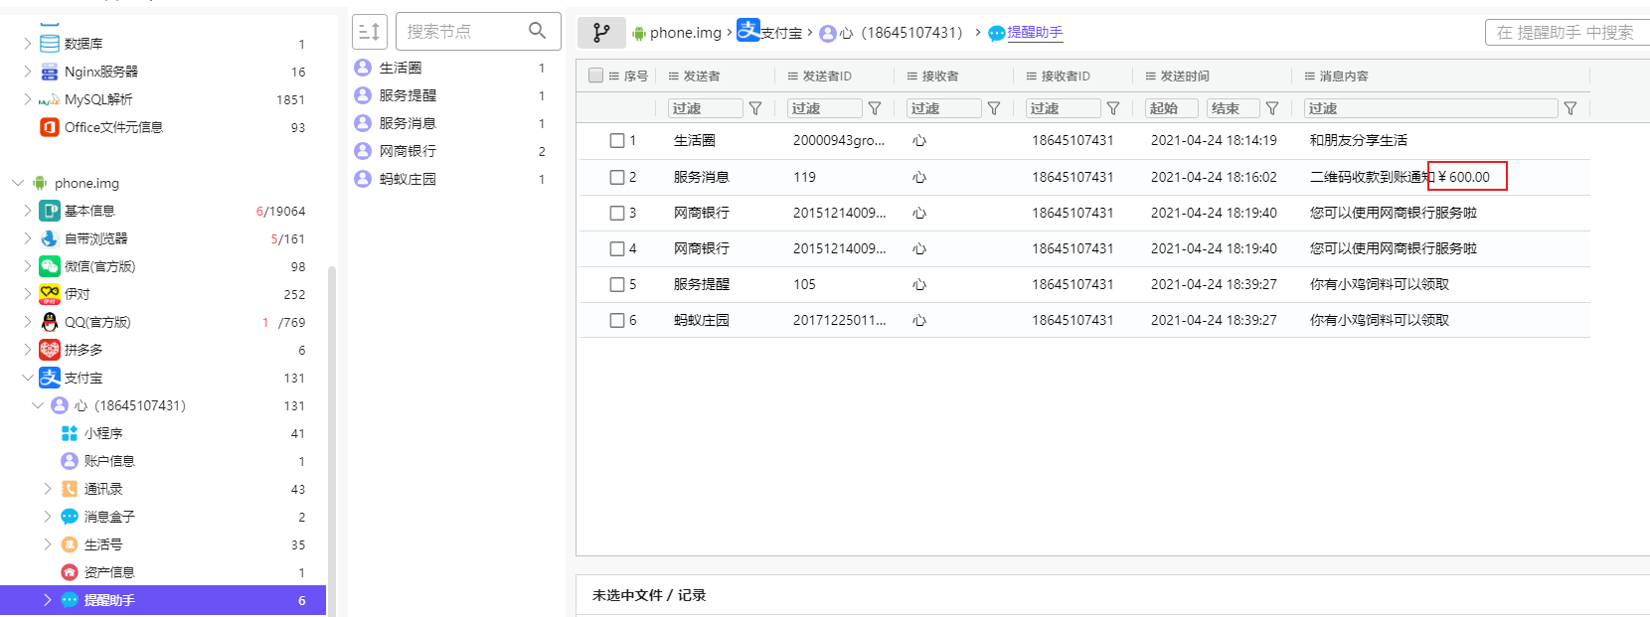Click the 提醒助手 breadcrumb link

coord(1035,33)
